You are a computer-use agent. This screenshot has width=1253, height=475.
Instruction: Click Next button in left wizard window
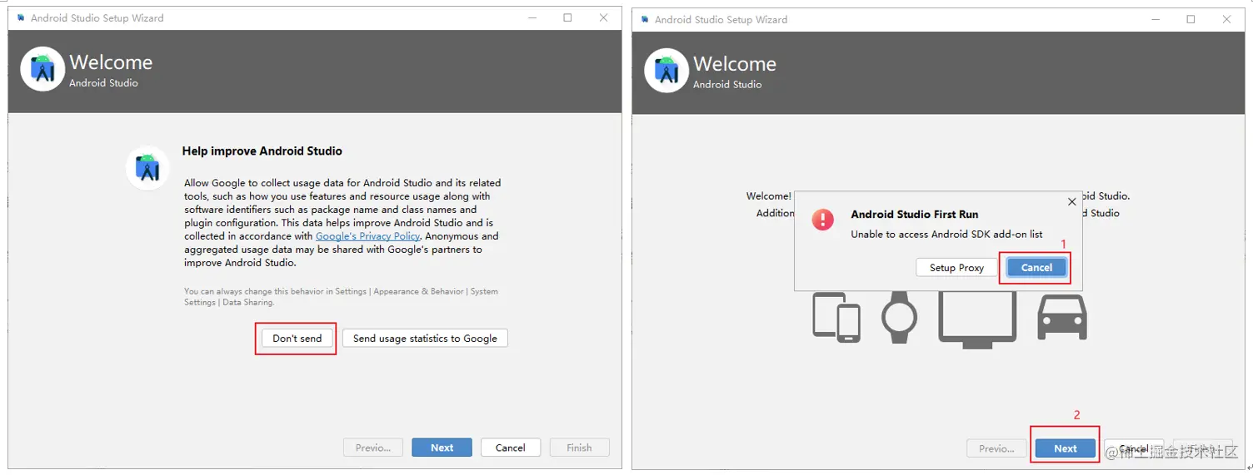[442, 448]
